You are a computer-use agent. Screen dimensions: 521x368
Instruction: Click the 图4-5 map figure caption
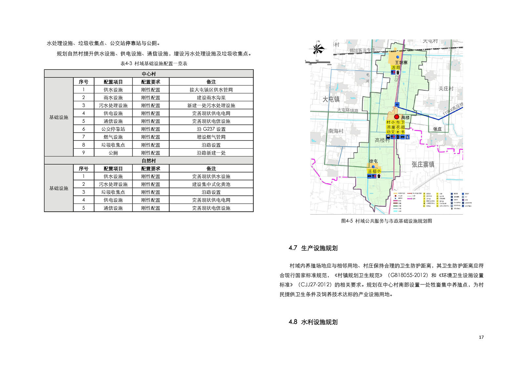pos(386,221)
